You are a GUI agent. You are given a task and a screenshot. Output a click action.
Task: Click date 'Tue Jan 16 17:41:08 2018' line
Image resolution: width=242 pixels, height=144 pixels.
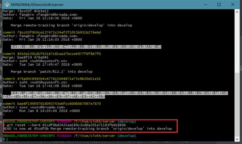coord(42,86)
